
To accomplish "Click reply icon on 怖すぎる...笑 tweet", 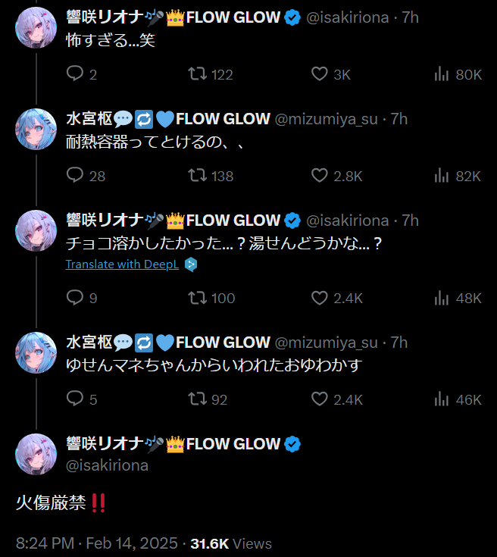I will (75, 74).
